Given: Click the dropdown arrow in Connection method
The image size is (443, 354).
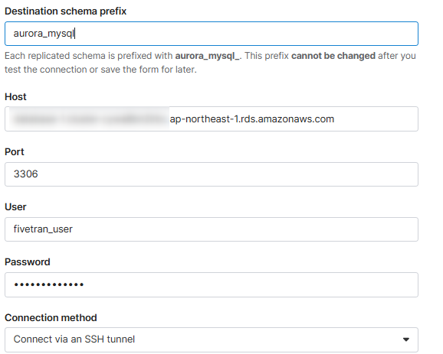Looking at the screenshot, I should (406, 339).
